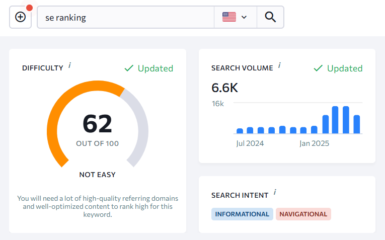Image resolution: width=385 pixels, height=240 pixels.
Task: Click the red notification dot
Action: [x=30, y=8]
